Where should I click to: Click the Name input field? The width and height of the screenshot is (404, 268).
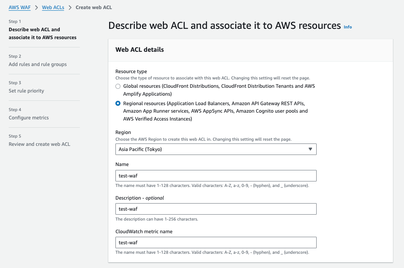pyautogui.click(x=215, y=176)
